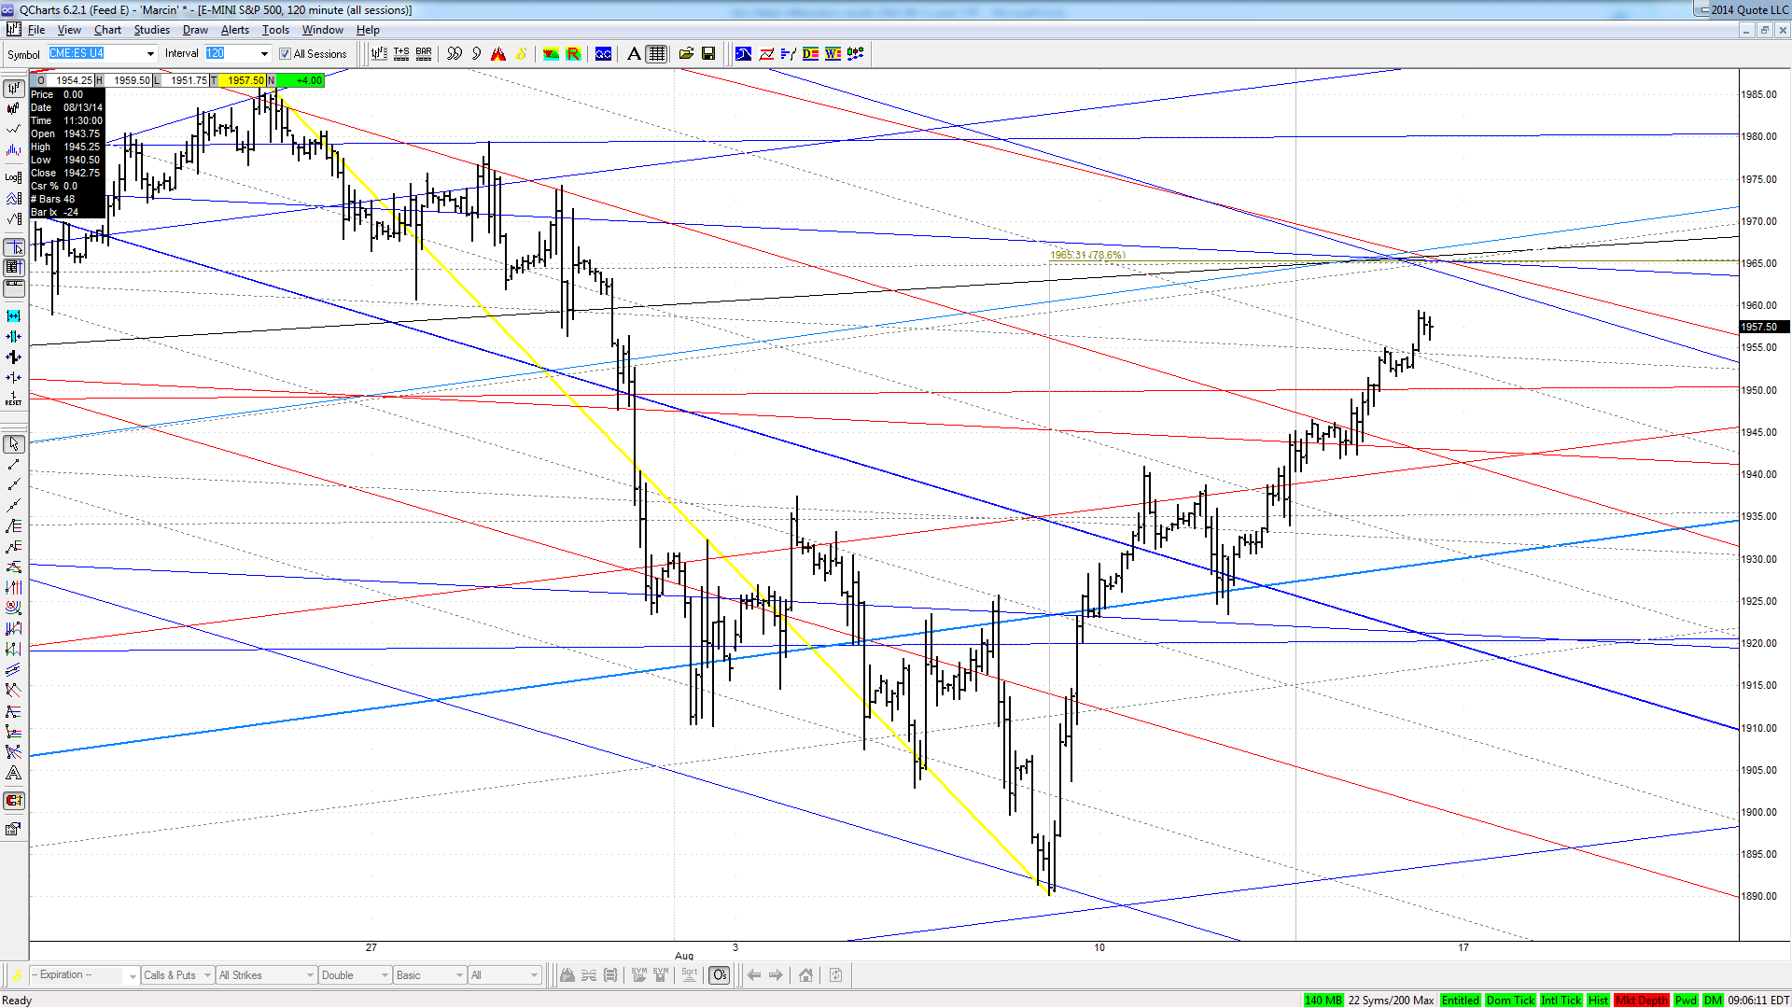Toggle the All Sessions checkbox
This screenshot has height=1008, width=1792.
[286, 54]
